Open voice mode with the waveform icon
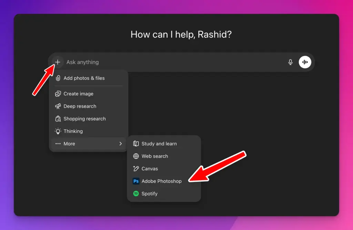Viewport: 353px width, 230px height. 305,62
